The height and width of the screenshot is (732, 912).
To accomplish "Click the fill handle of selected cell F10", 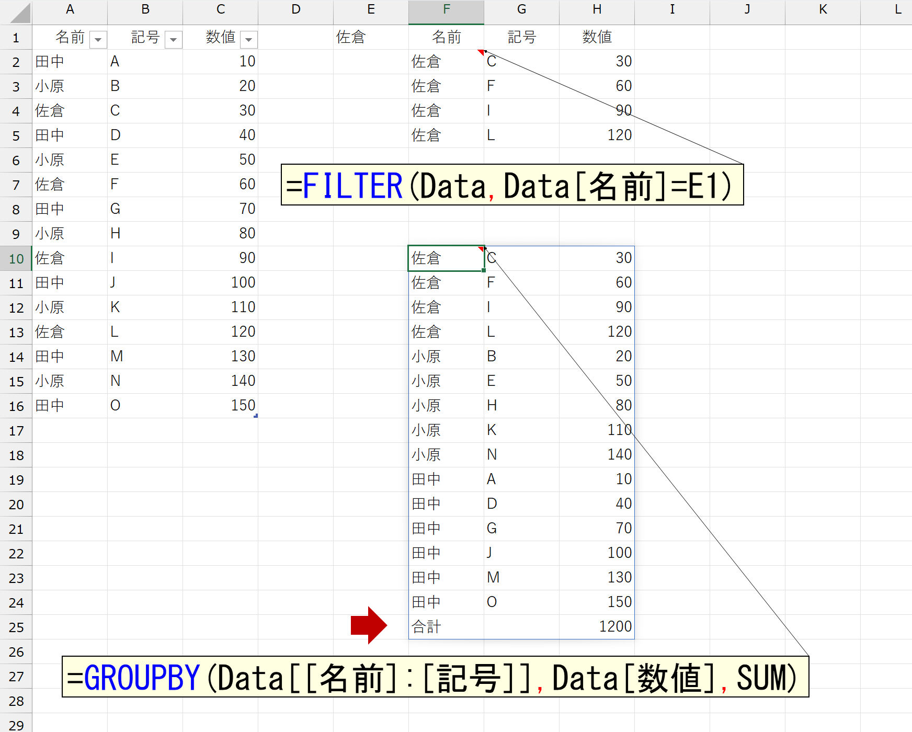I will [x=484, y=270].
